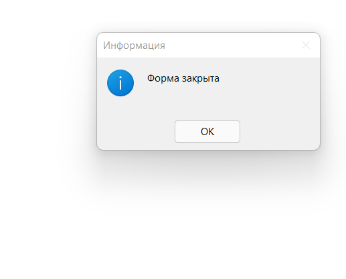Acknowledge 'Форма закрыта' with OK
Image resolution: width=346 pixels, height=279 pixels.
(207, 131)
